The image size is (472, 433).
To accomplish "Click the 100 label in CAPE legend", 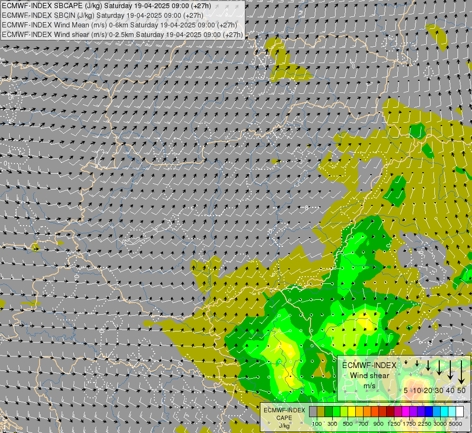I will (x=317, y=424).
